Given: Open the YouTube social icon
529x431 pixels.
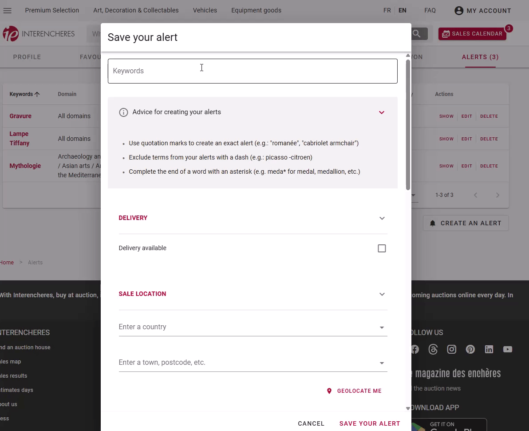Looking at the screenshot, I should click(x=508, y=349).
